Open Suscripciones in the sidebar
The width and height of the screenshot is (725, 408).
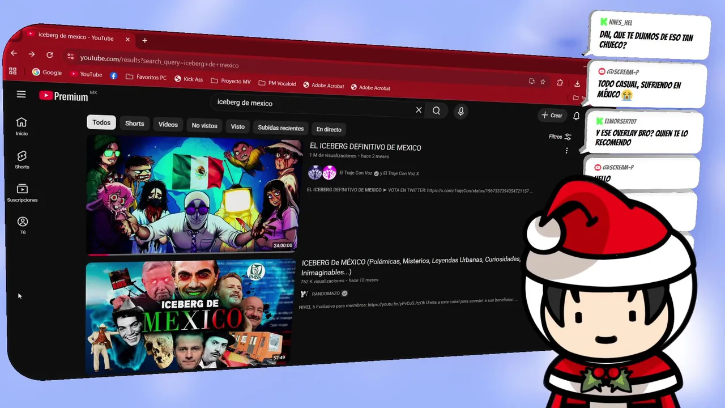coord(22,193)
